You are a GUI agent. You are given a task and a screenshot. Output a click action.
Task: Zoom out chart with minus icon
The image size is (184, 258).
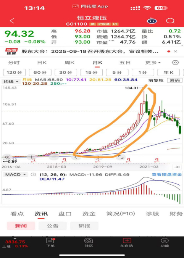[x=54, y=157]
